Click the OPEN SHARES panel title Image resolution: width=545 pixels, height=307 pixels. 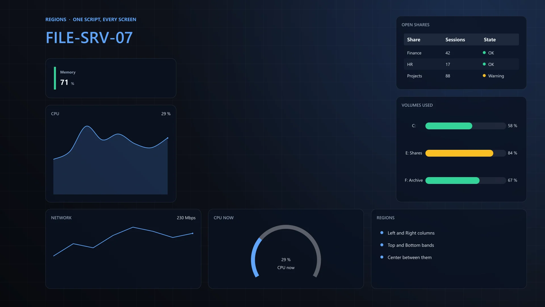click(x=416, y=25)
